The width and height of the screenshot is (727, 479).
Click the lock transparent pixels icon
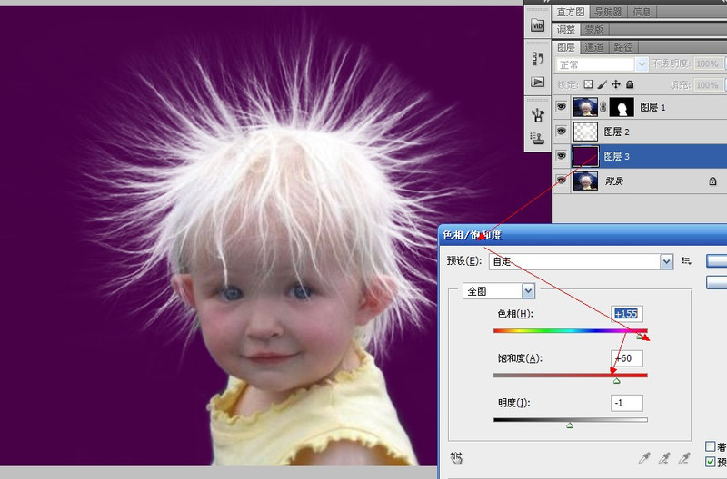click(x=588, y=84)
